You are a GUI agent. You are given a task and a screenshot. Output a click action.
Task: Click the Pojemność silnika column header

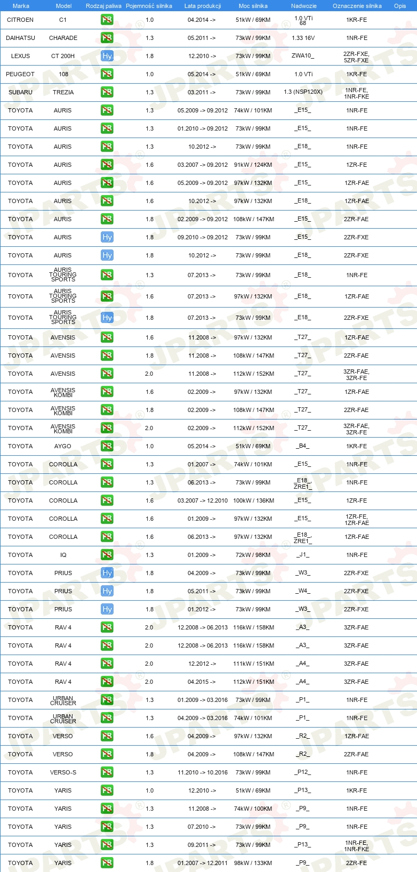click(x=149, y=6)
